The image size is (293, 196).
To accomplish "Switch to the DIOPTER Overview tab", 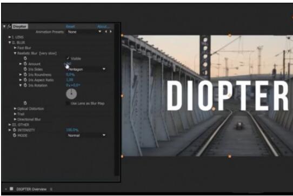I will (x=31, y=189).
